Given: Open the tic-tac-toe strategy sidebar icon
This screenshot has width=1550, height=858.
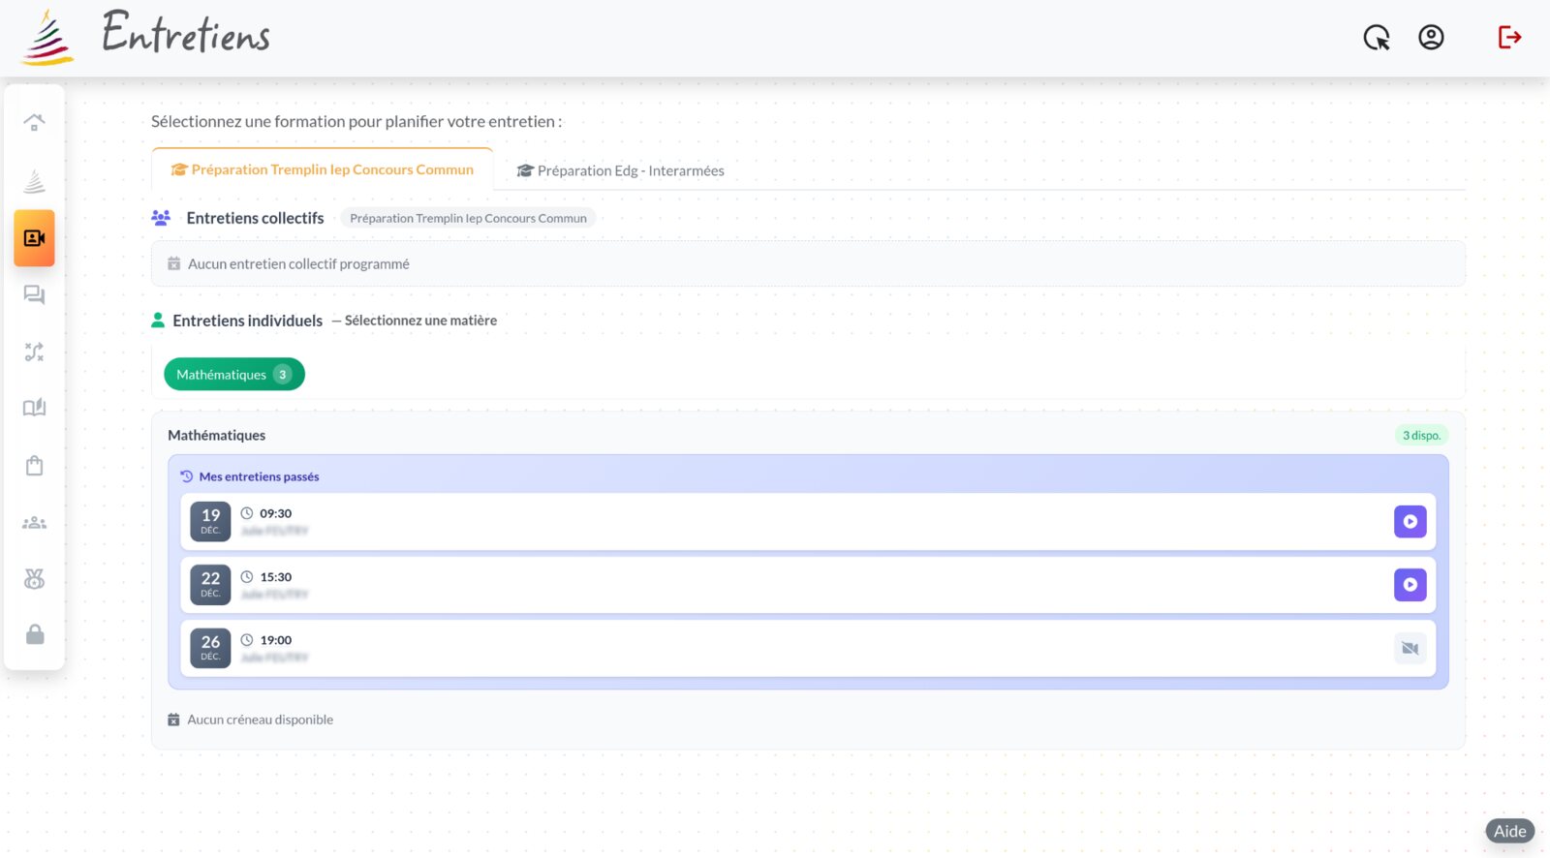Looking at the screenshot, I should [34, 352].
